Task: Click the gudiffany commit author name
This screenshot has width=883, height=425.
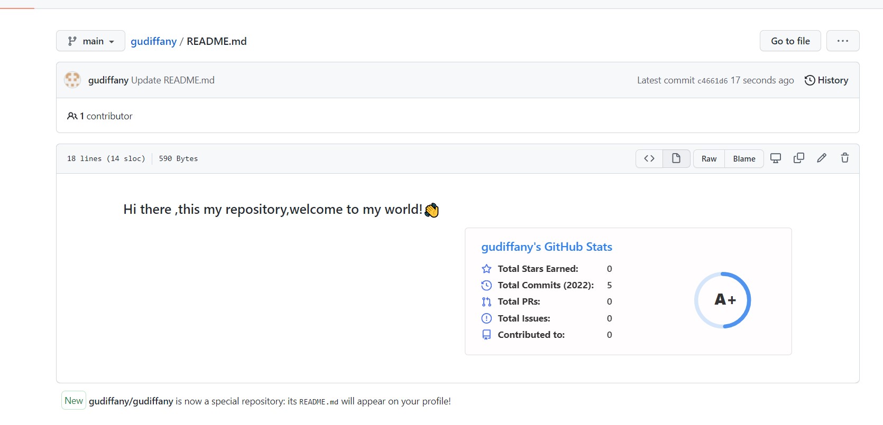Action: click(108, 80)
